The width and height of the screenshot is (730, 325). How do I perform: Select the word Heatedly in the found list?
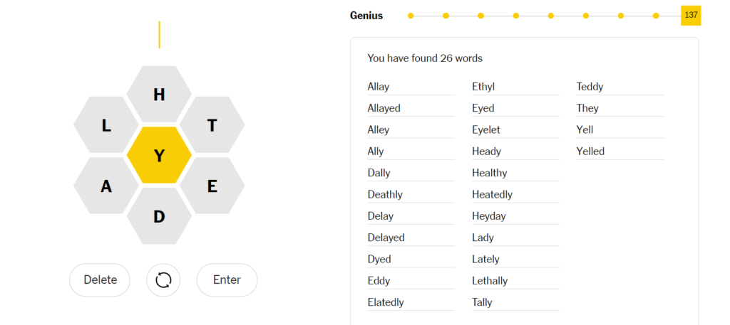pyautogui.click(x=492, y=195)
